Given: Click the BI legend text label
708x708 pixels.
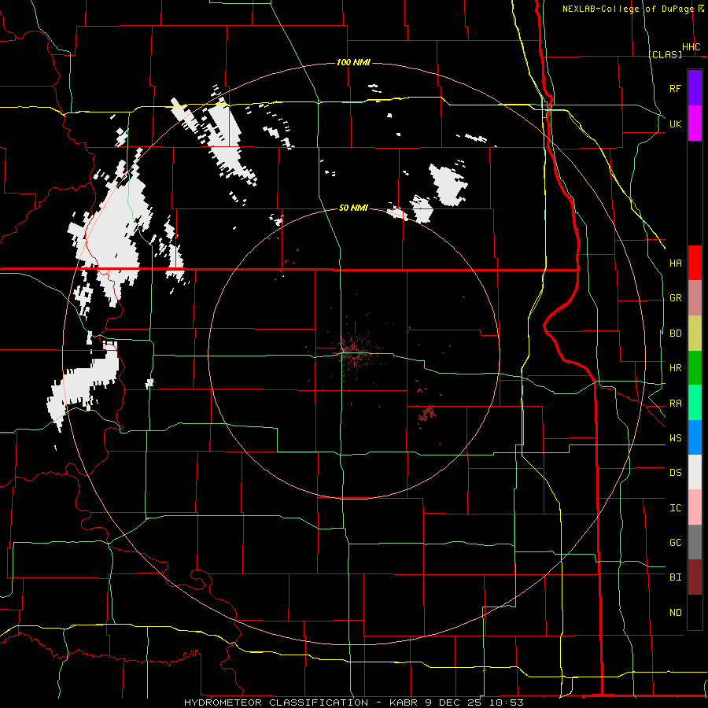Looking at the screenshot, I should tap(675, 577).
